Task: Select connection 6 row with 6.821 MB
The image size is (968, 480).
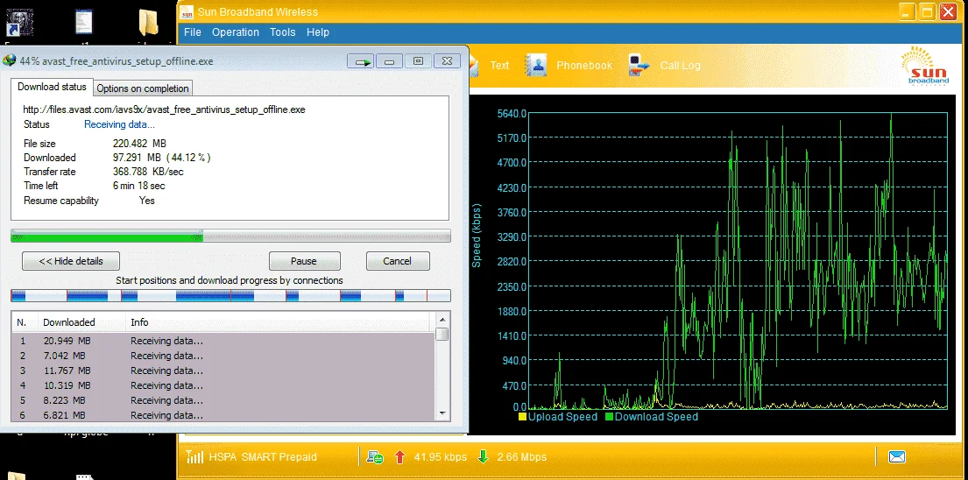Action: (x=223, y=414)
